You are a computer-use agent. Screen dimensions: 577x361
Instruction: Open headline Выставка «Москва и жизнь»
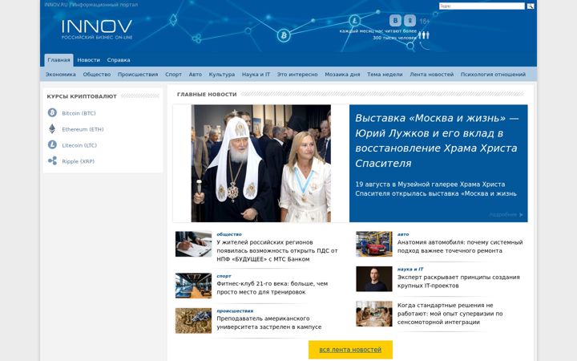coord(437,140)
